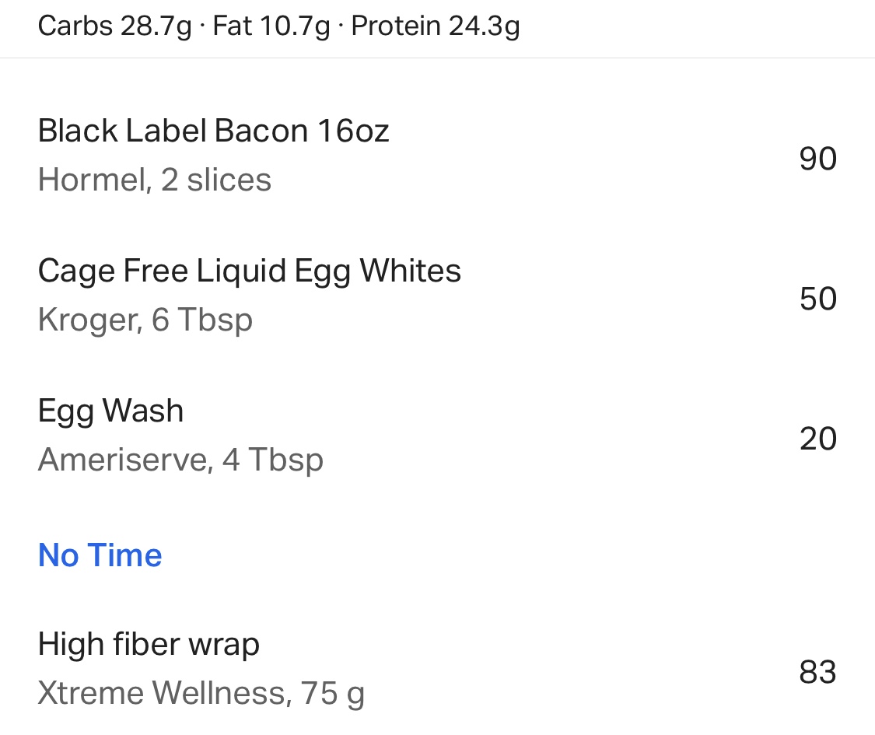The width and height of the screenshot is (875, 735).
Task: Tap the Ameriserve brand label
Action: pos(123,460)
